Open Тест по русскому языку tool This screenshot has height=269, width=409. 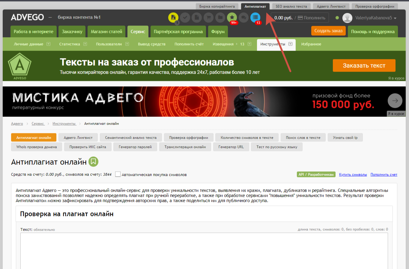pos(277,147)
